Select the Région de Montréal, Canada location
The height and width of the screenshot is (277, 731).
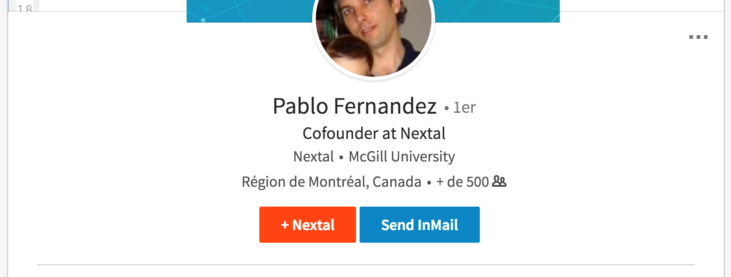click(331, 181)
